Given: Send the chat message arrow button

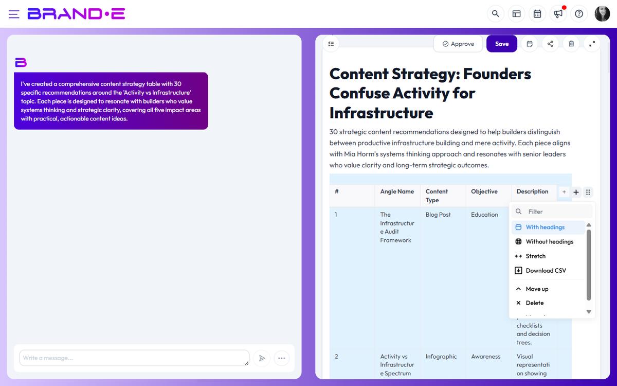Looking at the screenshot, I should [x=262, y=358].
